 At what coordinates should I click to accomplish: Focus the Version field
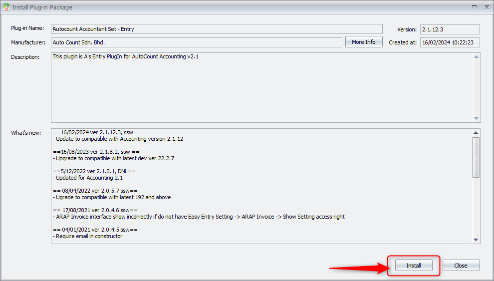tap(450, 29)
